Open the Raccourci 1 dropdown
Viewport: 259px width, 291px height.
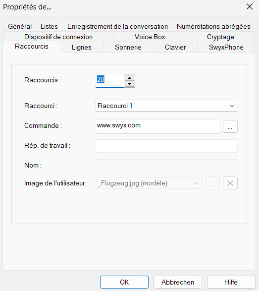pos(166,106)
